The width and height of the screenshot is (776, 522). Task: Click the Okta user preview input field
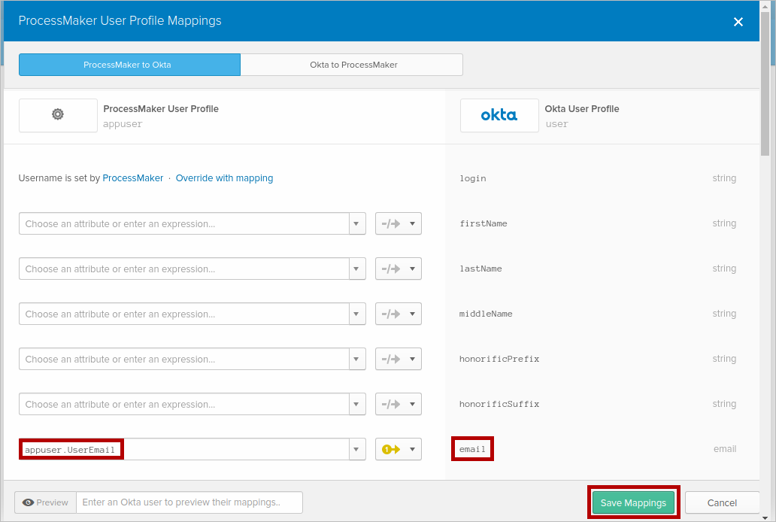[189, 502]
